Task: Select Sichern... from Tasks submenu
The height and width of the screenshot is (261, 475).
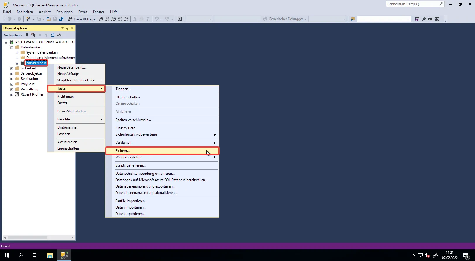Action: pyautogui.click(x=162, y=151)
